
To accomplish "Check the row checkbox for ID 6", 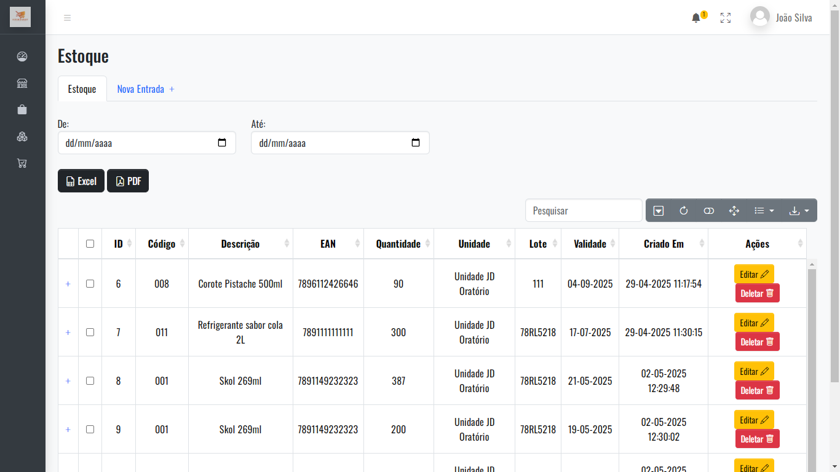I will [90, 284].
